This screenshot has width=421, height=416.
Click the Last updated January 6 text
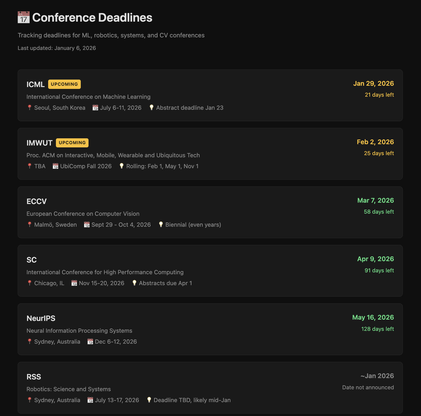click(57, 48)
